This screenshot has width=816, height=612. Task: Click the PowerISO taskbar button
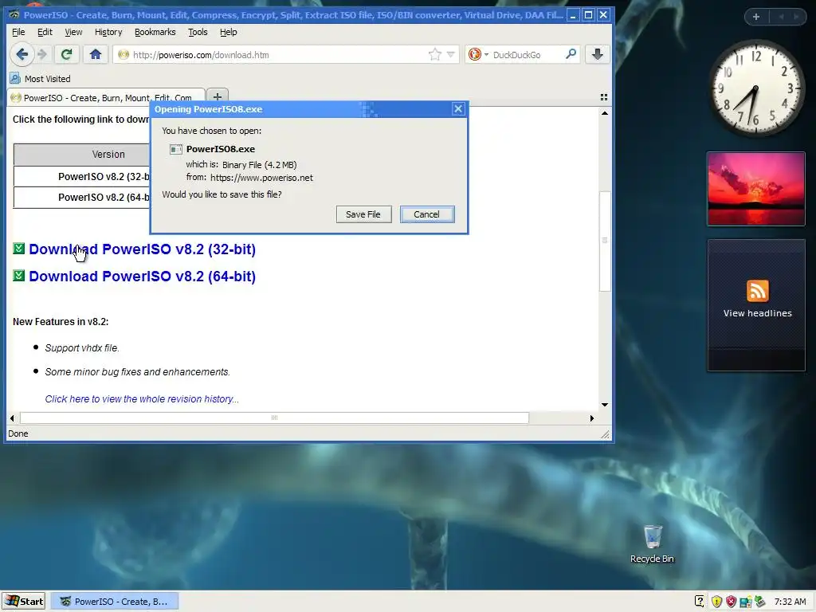(x=115, y=601)
